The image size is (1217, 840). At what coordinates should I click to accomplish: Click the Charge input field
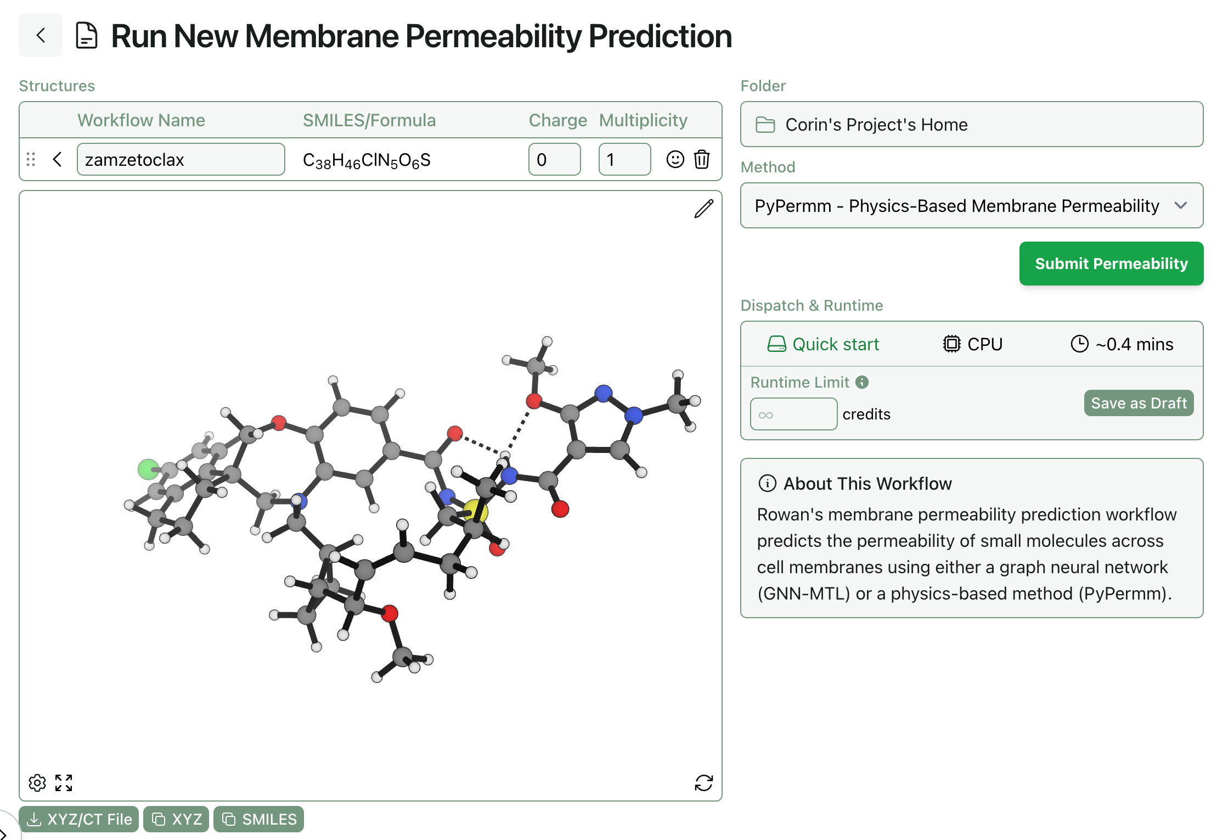coord(554,160)
